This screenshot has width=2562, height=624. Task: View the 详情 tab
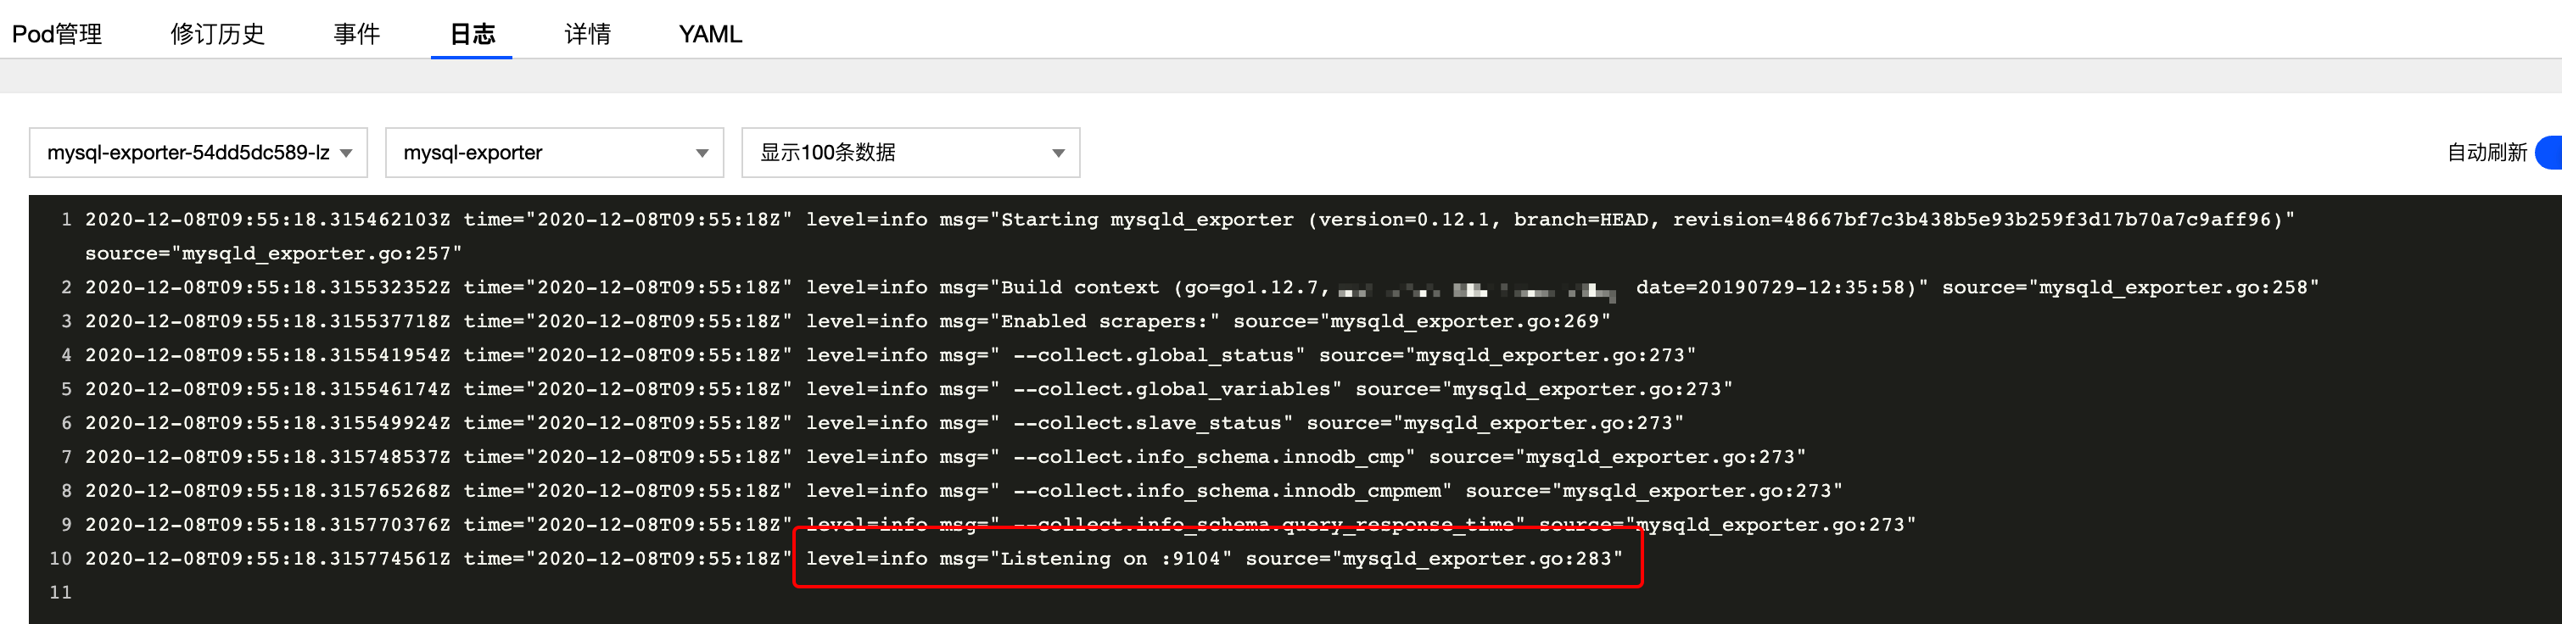click(587, 34)
